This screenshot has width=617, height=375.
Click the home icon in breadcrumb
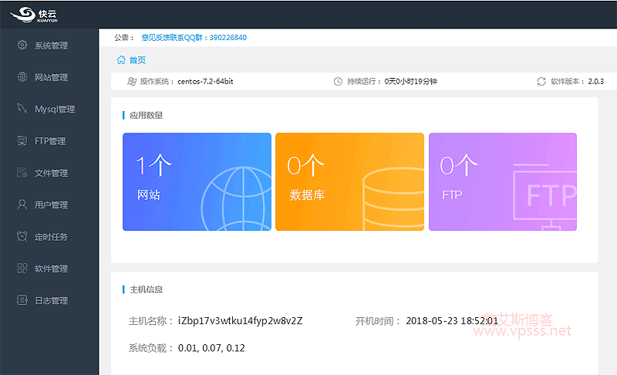pyautogui.click(x=121, y=60)
